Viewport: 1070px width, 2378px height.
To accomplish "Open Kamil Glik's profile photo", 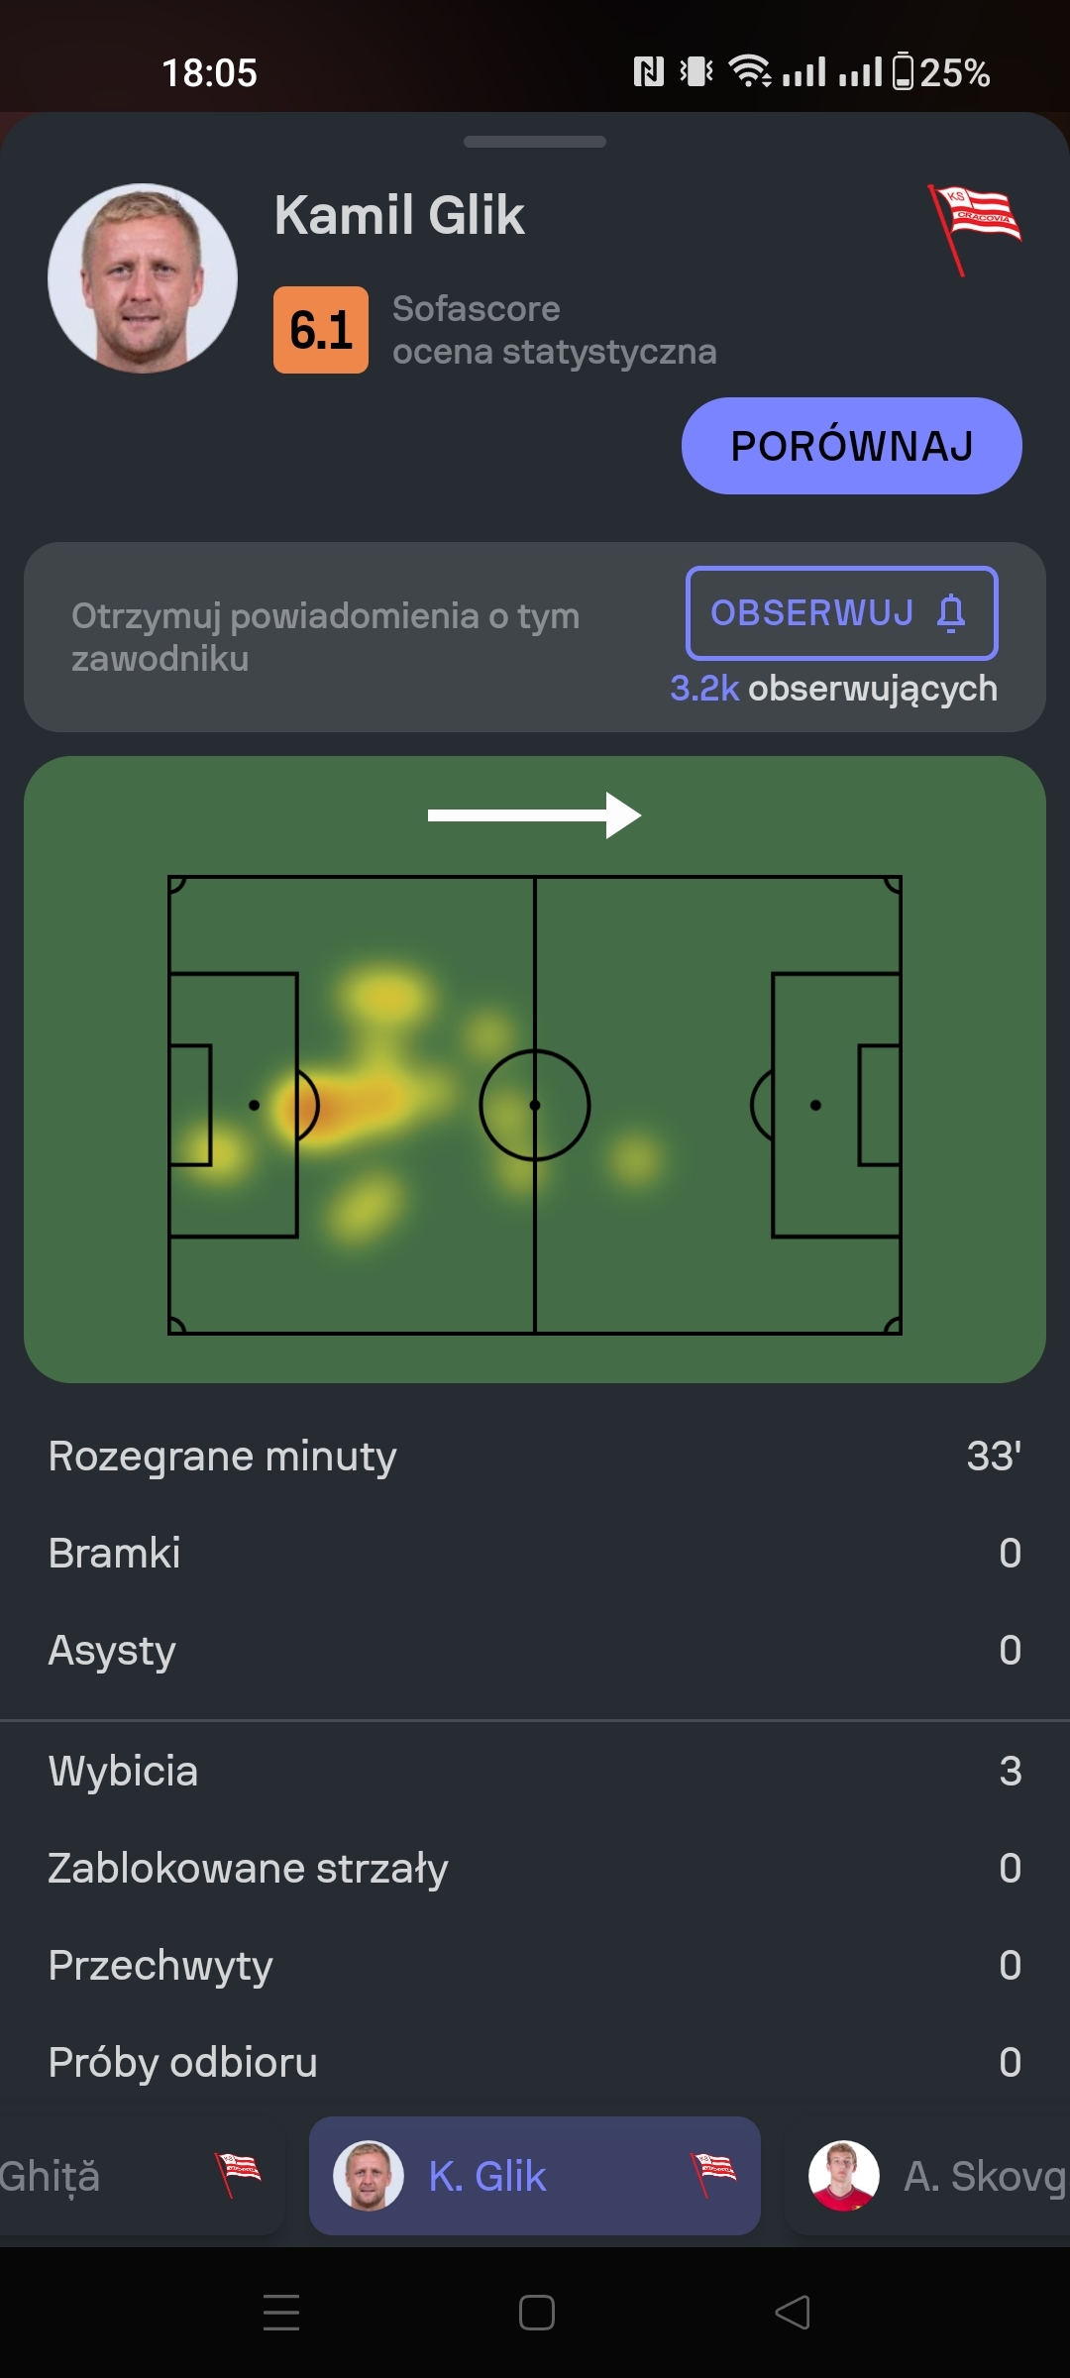I will 143,278.
